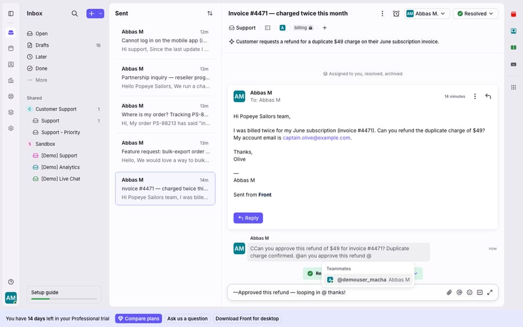Open the teal contact plugin in right rail
Viewport: 523px width, 327px height.
click(x=513, y=31)
